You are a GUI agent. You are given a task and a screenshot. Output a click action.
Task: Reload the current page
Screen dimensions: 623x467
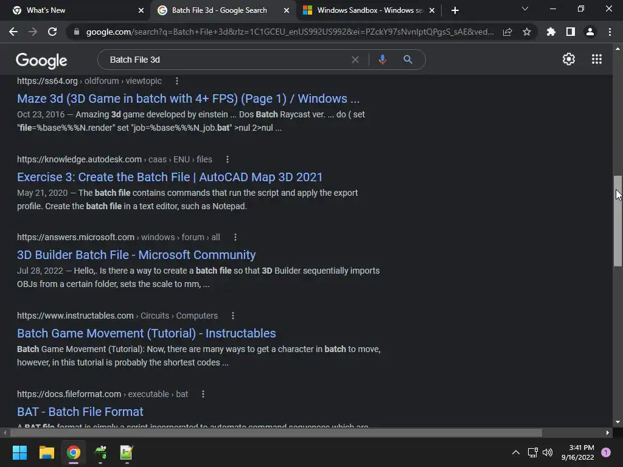[x=52, y=32]
